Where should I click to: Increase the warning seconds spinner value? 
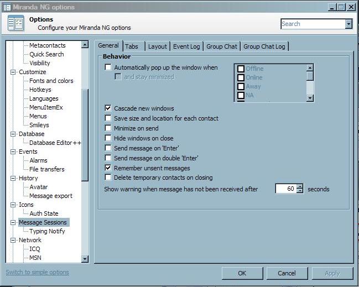(300, 186)
